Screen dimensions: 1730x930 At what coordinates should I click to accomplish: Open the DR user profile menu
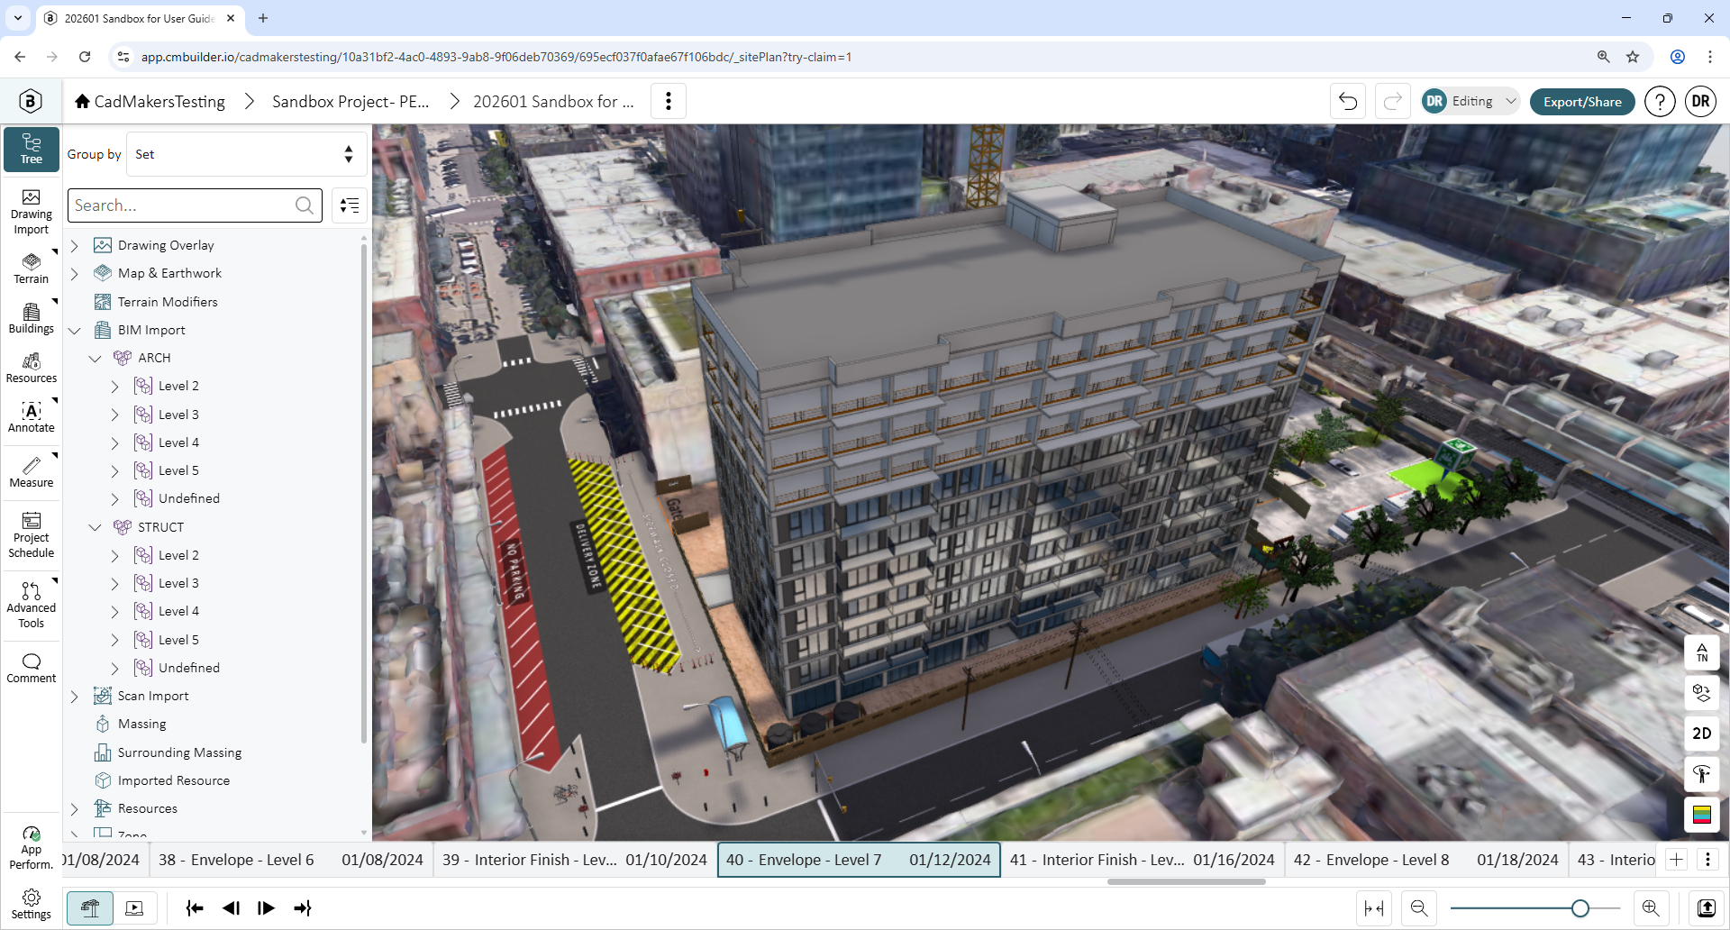[1700, 101]
